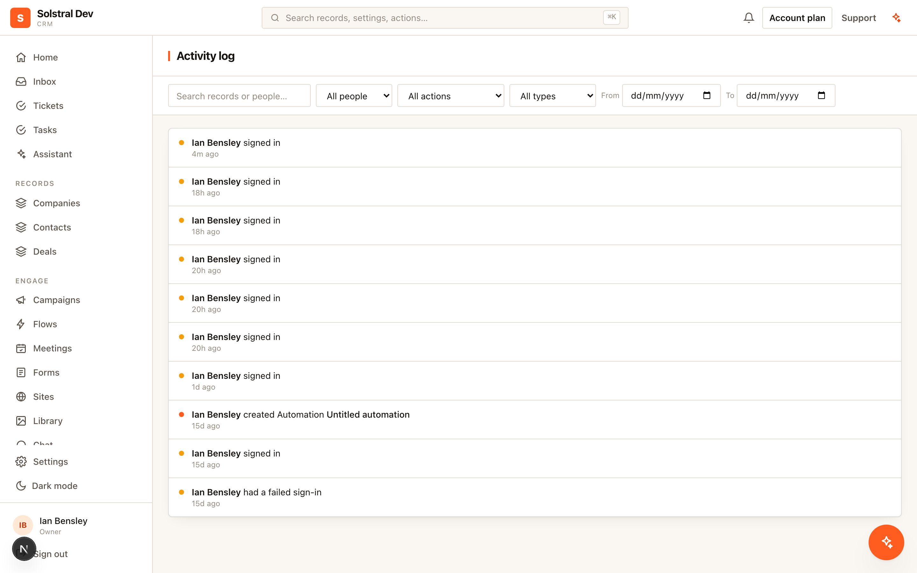Focus the global search records field

[445, 18]
